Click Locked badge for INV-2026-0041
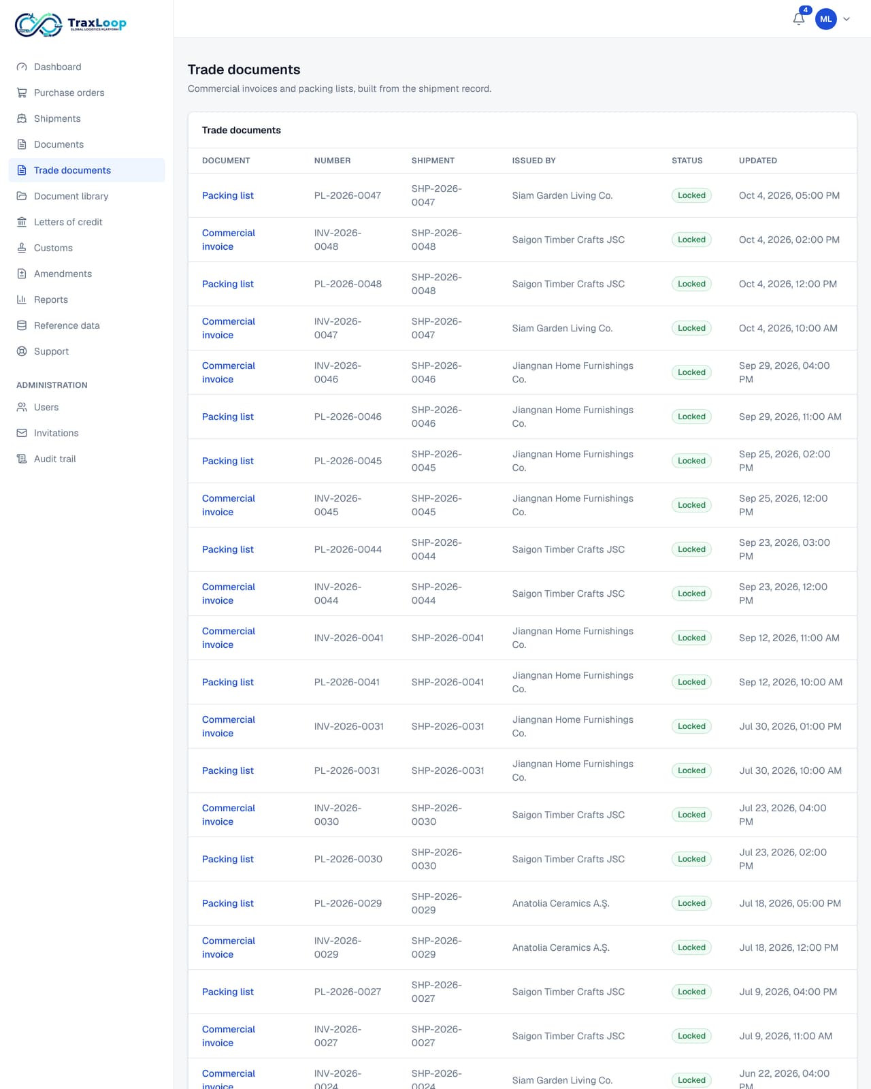This screenshot has height=1089, width=871. [x=691, y=638]
